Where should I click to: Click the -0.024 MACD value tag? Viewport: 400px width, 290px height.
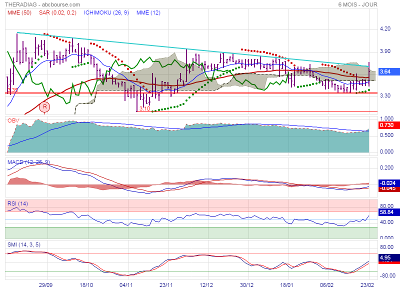point(389,183)
